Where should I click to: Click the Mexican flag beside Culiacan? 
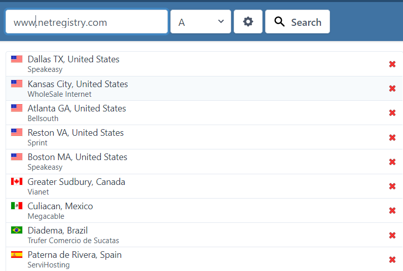[17, 206]
